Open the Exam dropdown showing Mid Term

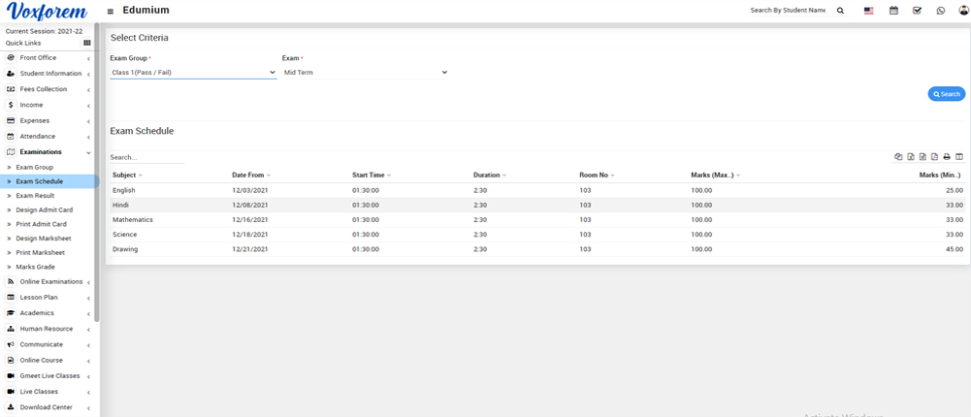pos(365,73)
